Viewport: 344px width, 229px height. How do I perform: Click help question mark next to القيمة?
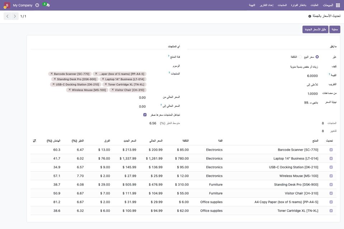[329, 75]
